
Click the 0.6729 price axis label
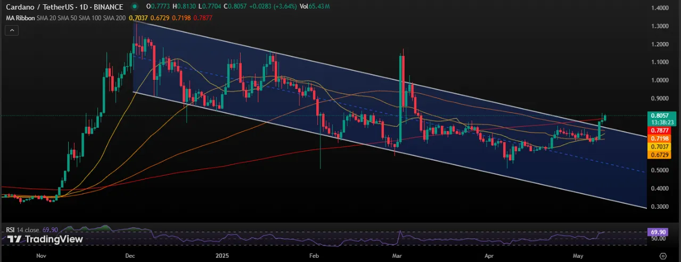pyautogui.click(x=660, y=154)
